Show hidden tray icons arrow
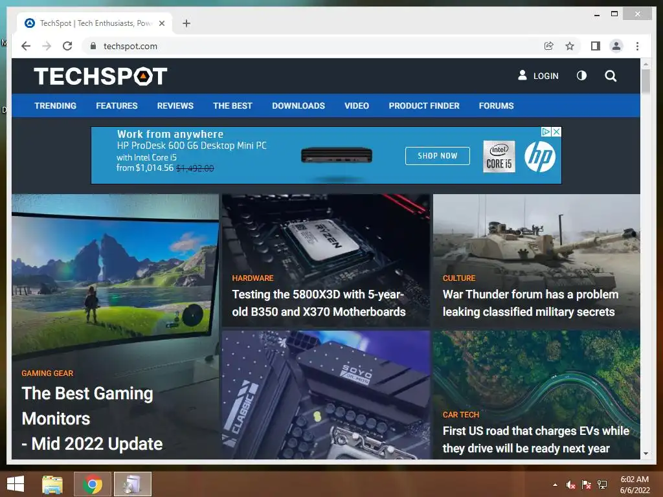Screen dimensions: 663x497 pyautogui.click(x=555, y=485)
